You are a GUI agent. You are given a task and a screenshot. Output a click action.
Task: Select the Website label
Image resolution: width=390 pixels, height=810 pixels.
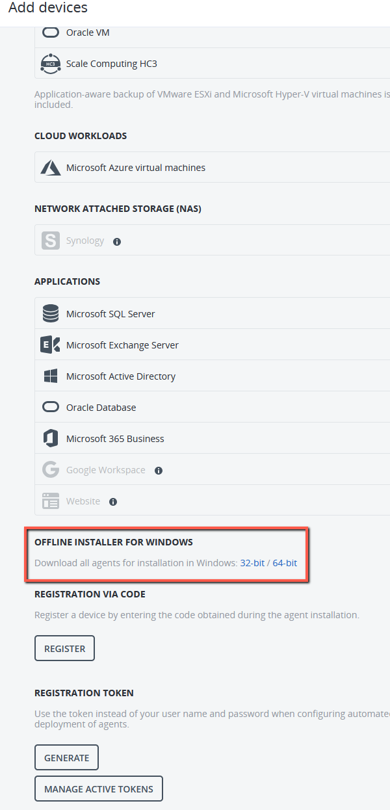83,501
